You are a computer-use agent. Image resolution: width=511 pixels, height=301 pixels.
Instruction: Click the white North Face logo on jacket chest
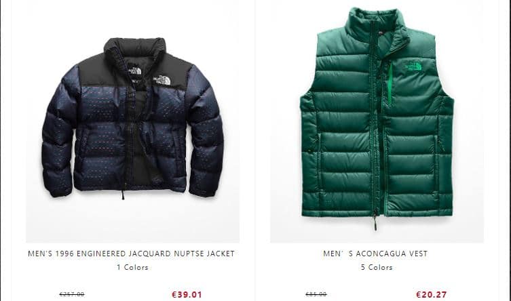point(162,80)
